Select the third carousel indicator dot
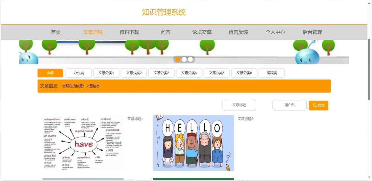The image size is (372, 181). pyautogui.click(x=190, y=59)
